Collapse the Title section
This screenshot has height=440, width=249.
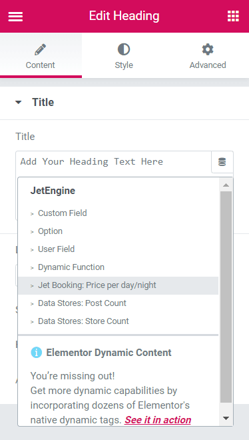click(x=124, y=103)
